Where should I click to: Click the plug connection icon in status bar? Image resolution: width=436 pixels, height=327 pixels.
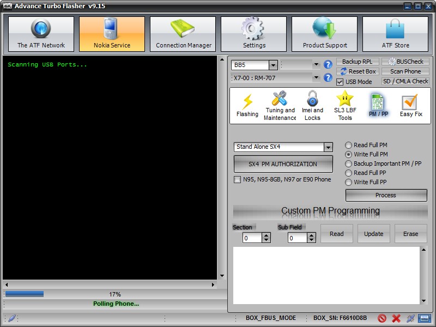click(410, 318)
